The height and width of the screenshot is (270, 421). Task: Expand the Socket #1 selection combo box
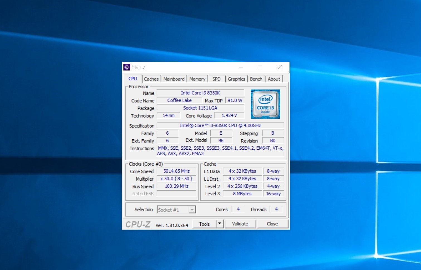(176, 210)
